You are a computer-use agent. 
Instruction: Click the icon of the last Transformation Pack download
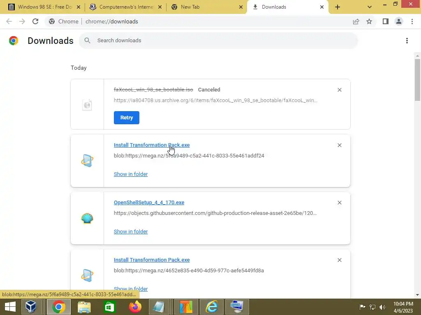tap(87, 275)
